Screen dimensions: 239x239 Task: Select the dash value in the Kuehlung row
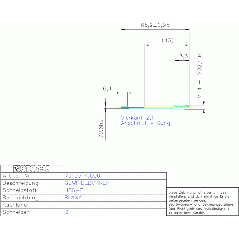(67, 205)
